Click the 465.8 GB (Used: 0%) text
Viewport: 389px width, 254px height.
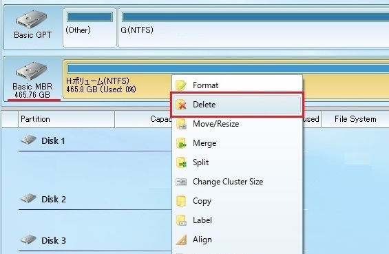tap(101, 89)
